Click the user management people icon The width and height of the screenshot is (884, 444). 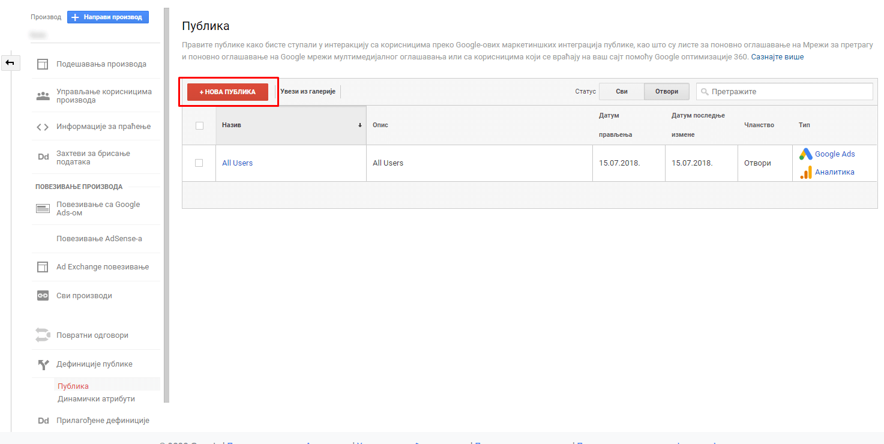(x=43, y=96)
